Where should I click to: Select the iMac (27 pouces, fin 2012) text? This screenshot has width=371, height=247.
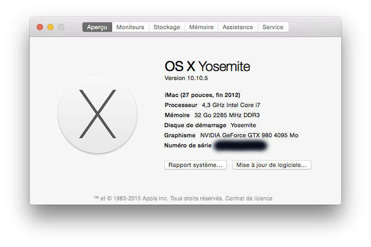[203, 95]
